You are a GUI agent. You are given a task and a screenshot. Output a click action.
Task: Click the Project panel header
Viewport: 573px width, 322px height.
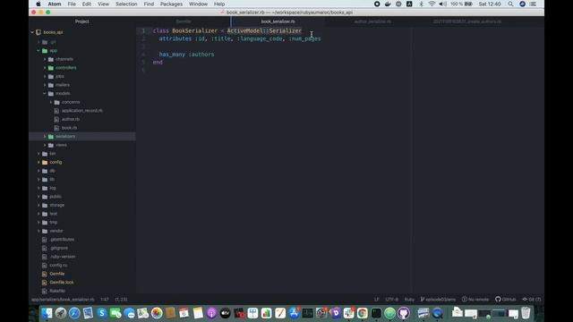coord(82,21)
